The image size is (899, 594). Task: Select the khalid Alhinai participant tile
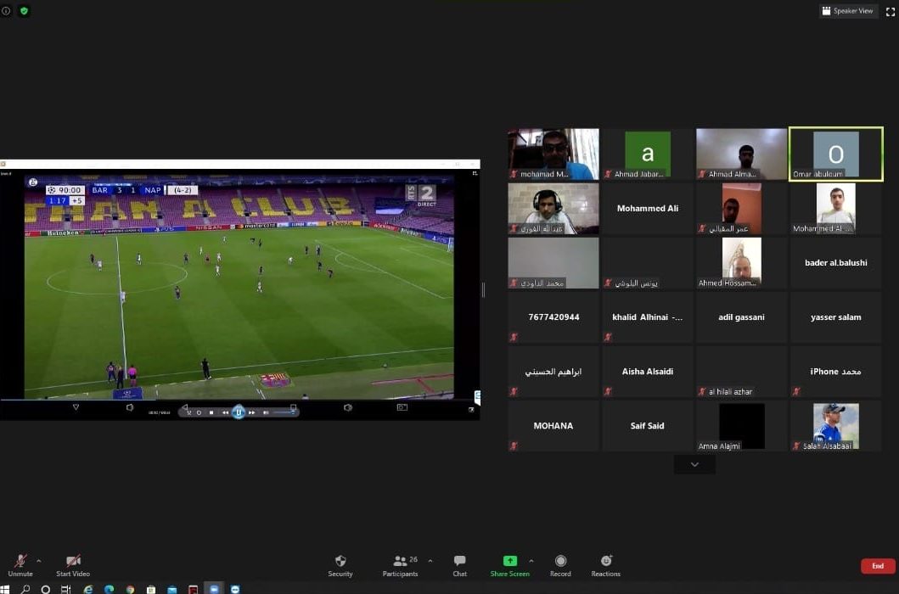648,317
